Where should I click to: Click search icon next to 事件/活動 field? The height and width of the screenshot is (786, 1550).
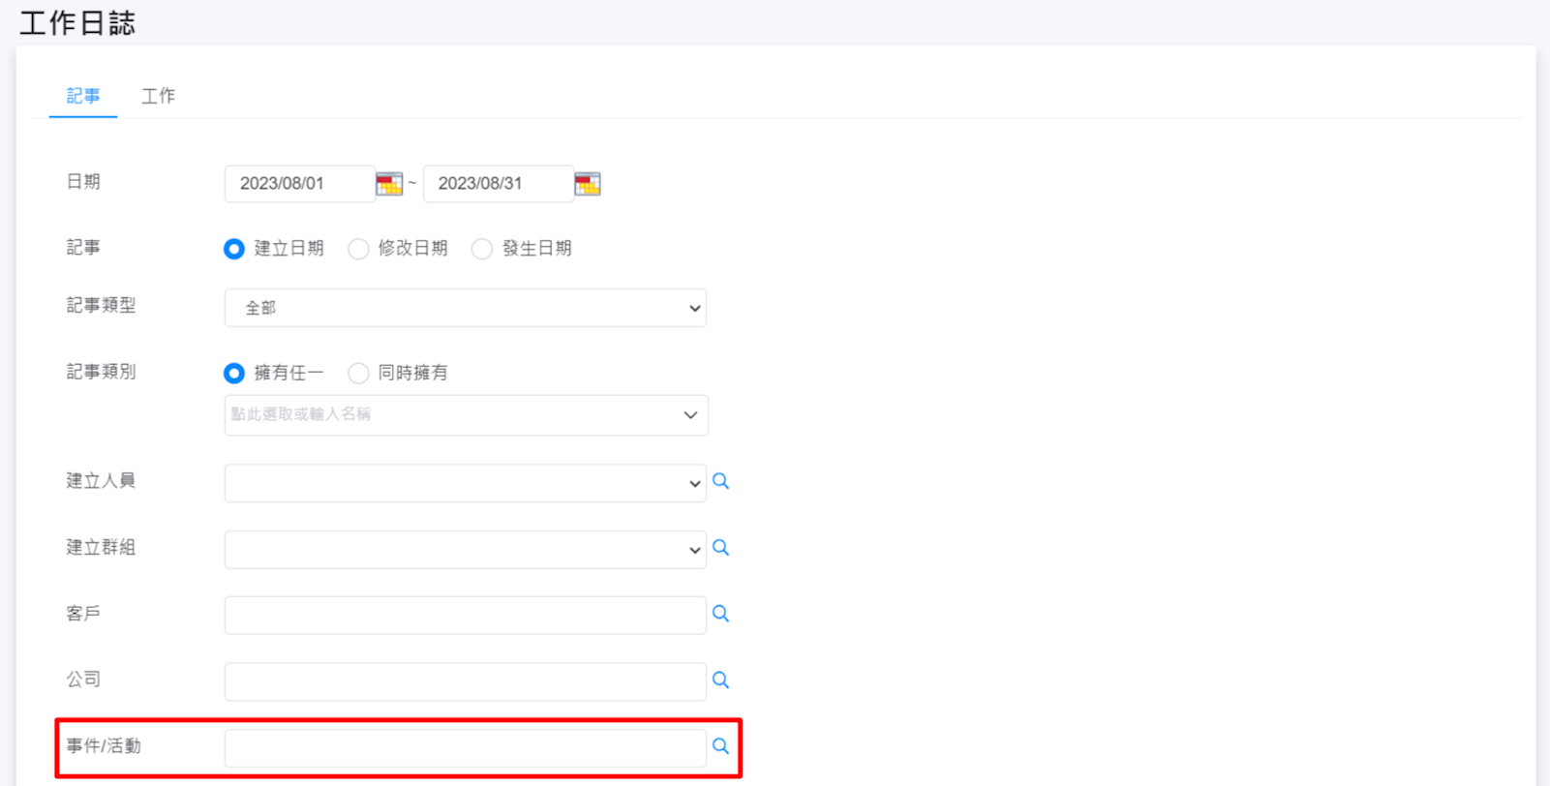tap(720, 746)
